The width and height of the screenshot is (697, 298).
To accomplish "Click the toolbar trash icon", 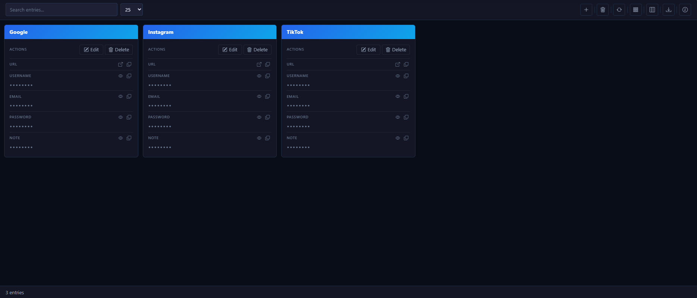I will [603, 10].
